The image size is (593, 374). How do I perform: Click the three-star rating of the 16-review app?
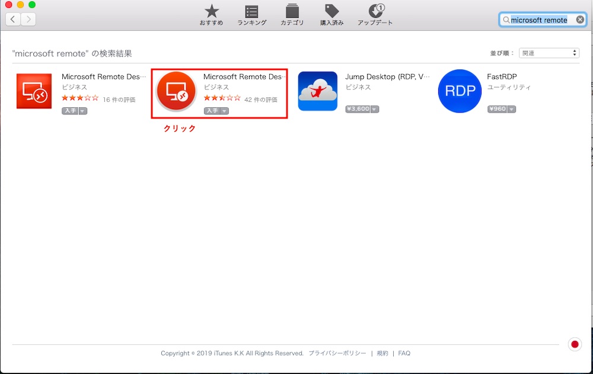(80, 98)
